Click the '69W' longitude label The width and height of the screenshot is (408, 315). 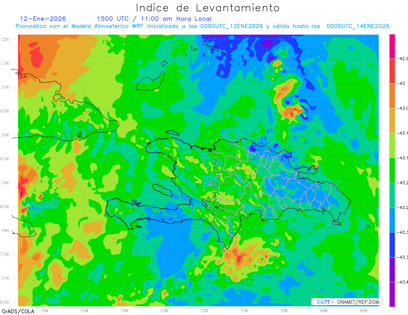(324, 310)
